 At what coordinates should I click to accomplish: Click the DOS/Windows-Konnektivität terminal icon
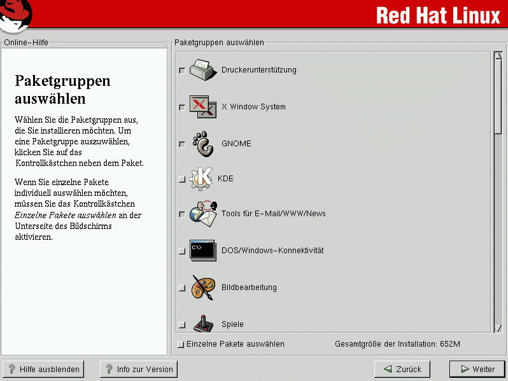pyautogui.click(x=203, y=251)
